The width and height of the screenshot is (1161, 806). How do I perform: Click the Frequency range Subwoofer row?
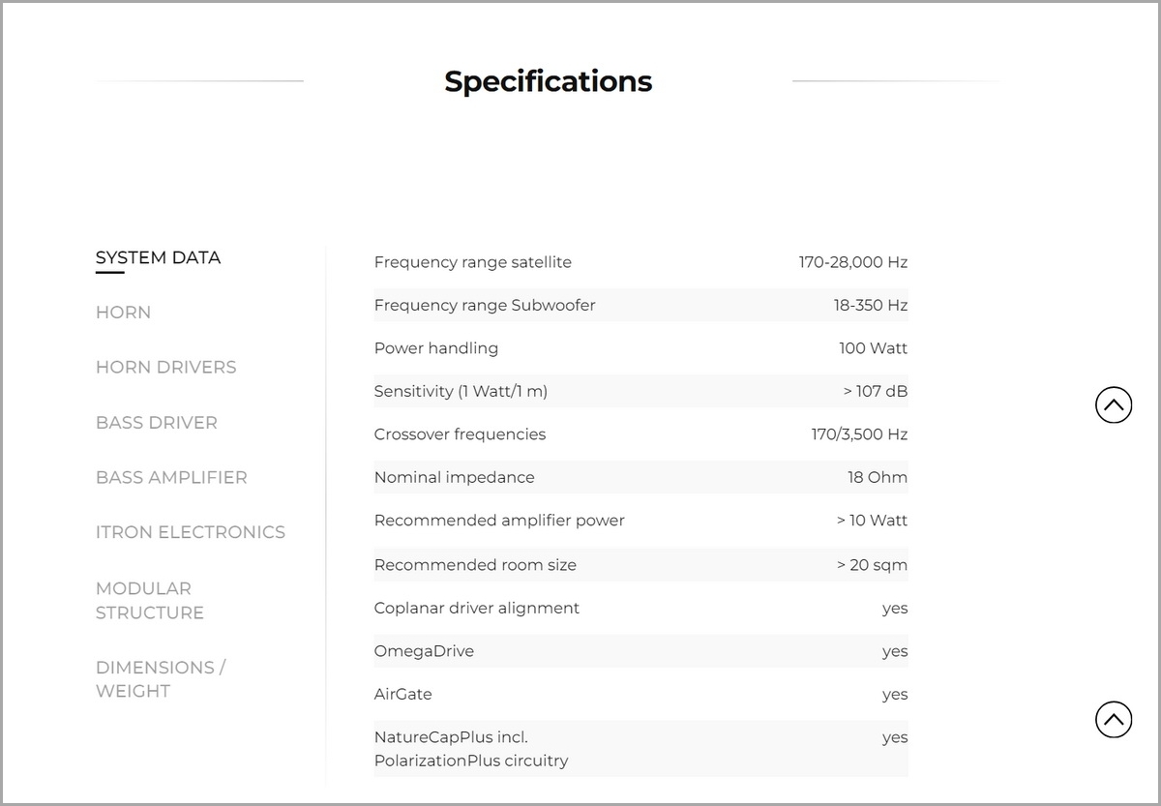point(640,305)
